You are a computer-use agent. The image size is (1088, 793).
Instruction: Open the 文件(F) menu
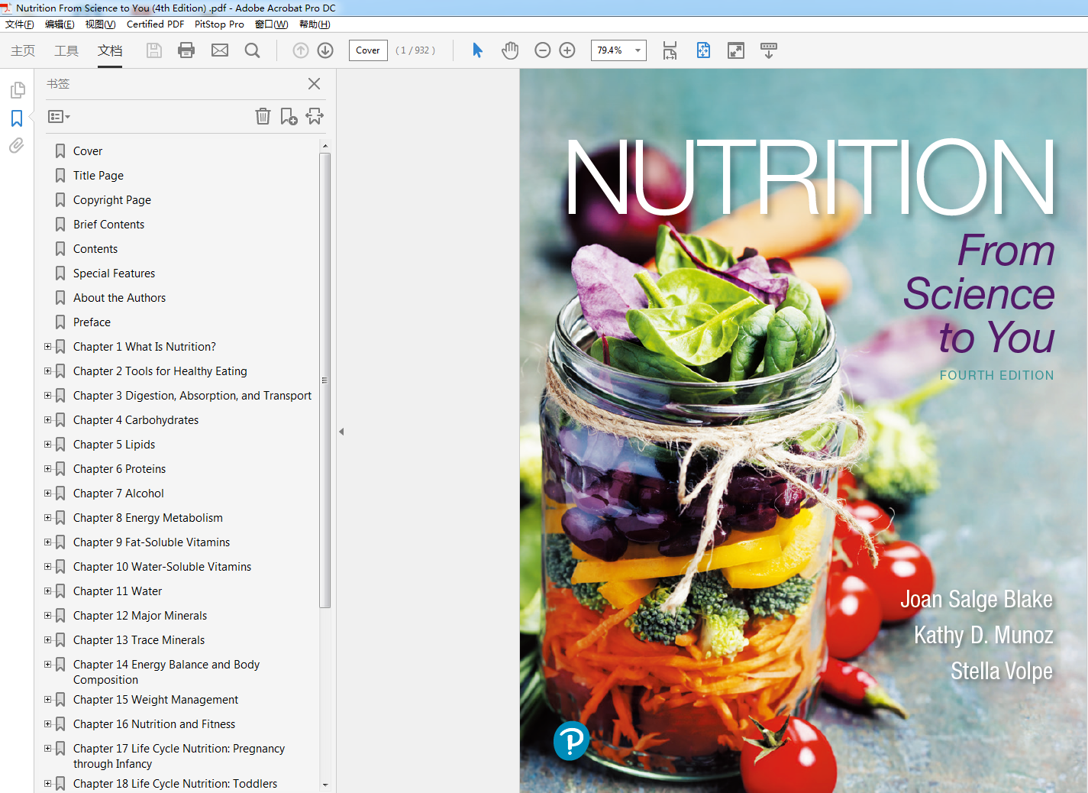coord(20,24)
